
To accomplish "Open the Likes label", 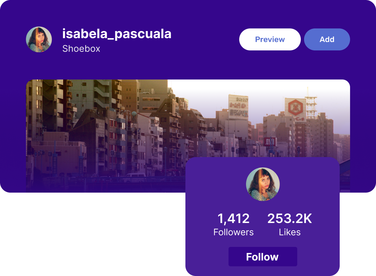I will (290, 232).
